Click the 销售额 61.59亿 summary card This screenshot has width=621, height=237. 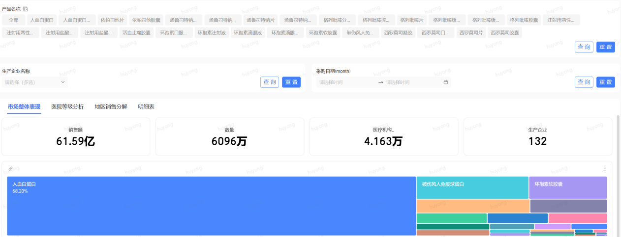[x=76, y=136]
